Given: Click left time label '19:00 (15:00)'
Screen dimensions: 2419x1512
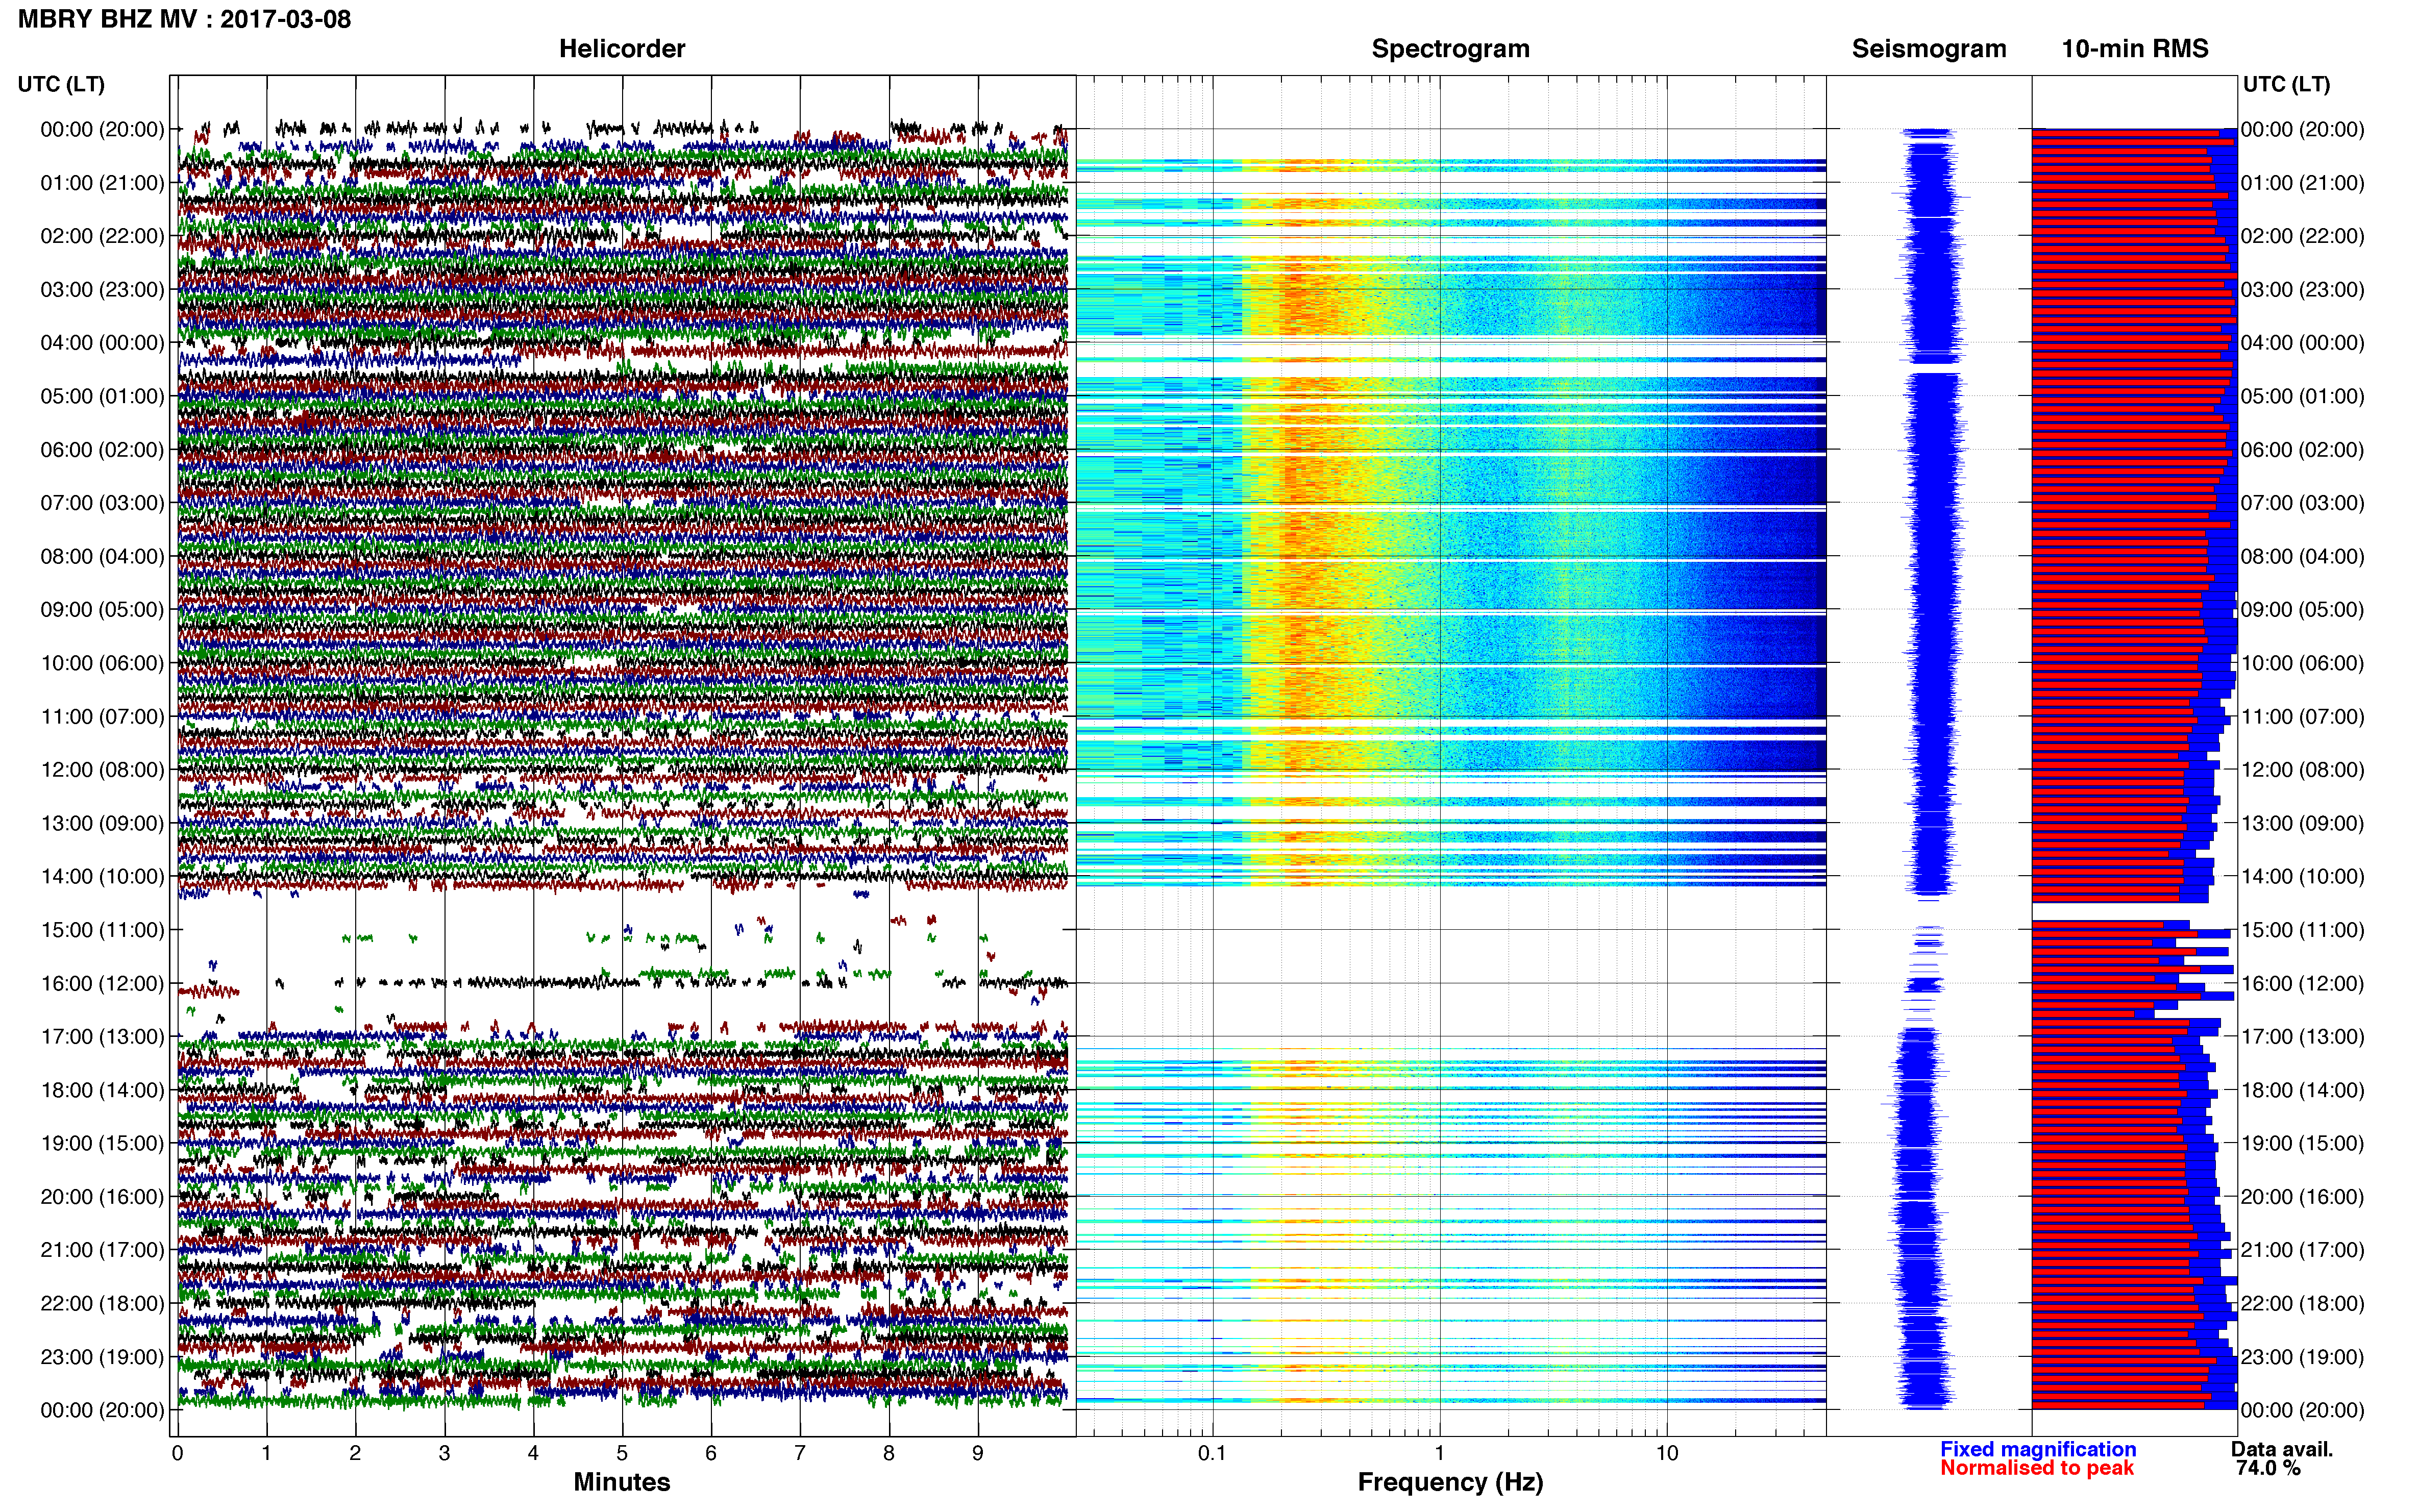Looking at the screenshot, I should point(102,1143).
